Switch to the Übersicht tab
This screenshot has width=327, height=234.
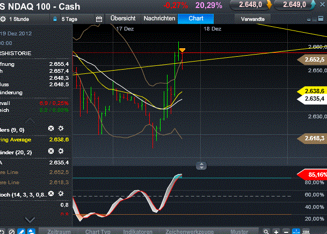click(122, 18)
